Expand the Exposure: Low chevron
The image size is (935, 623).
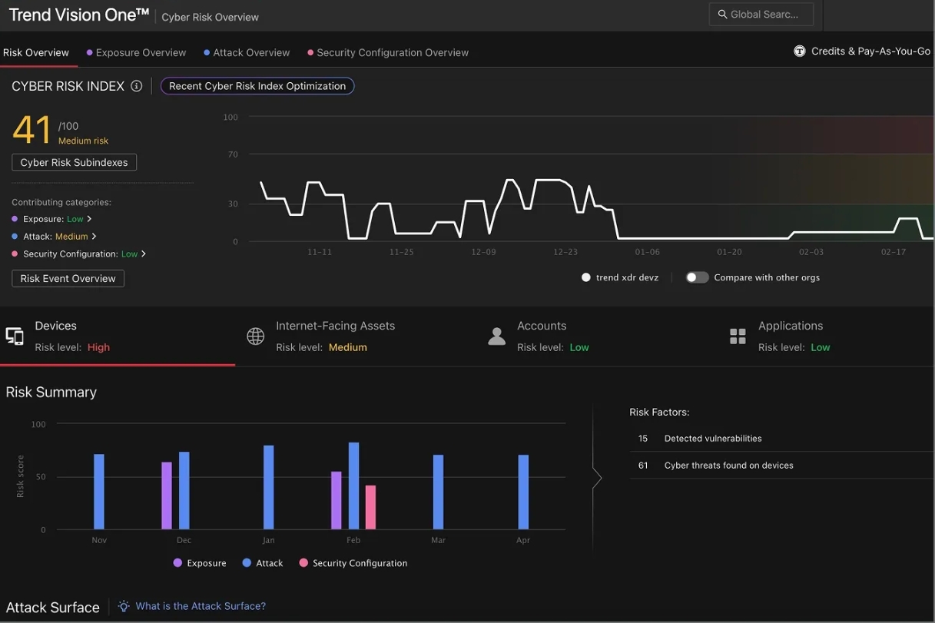[89, 219]
